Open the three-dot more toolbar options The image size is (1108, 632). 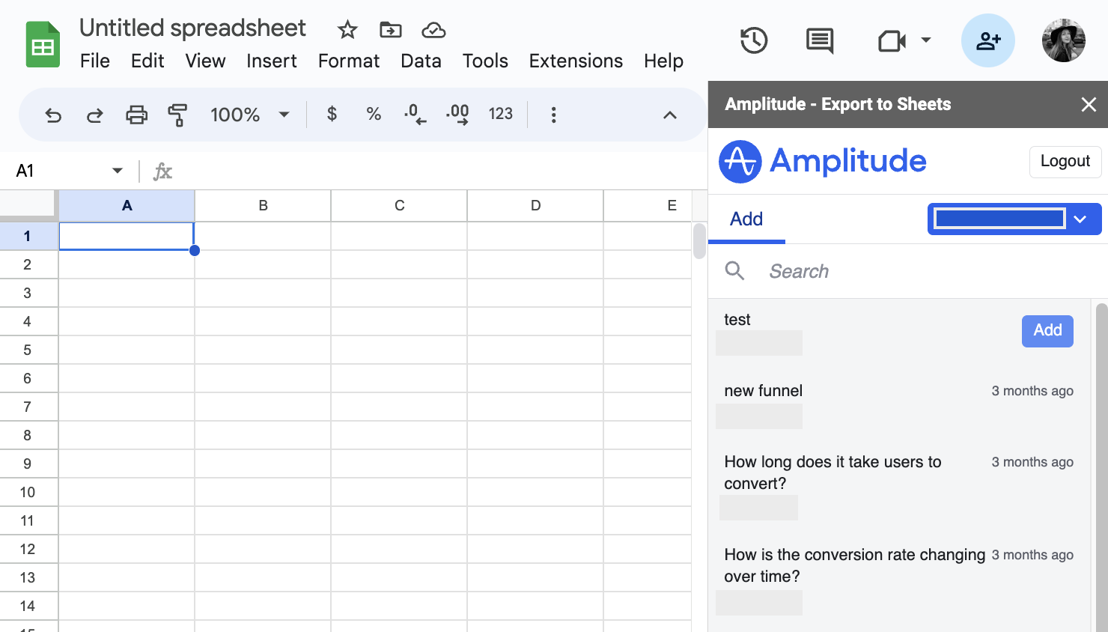click(x=553, y=115)
